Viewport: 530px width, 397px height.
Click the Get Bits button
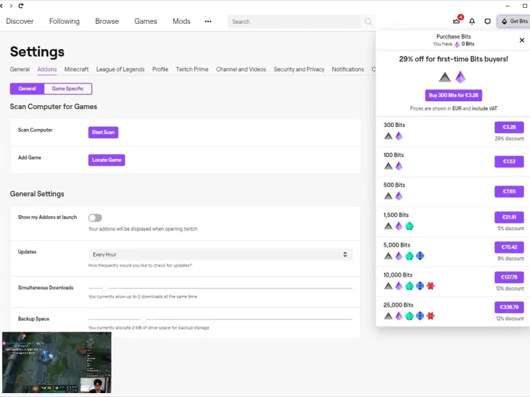click(x=514, y=21)
